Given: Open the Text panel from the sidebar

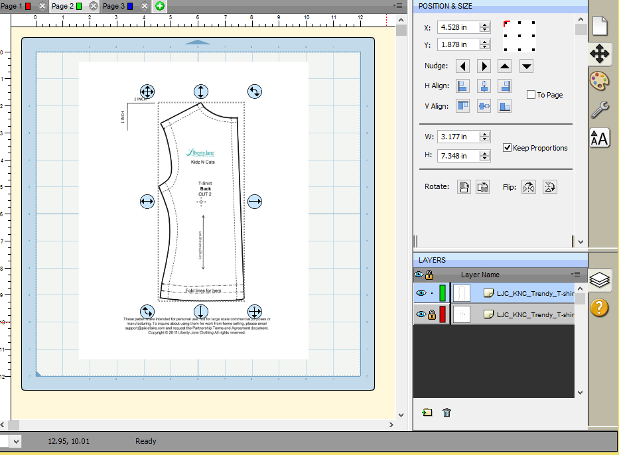Looking at the screenshot, I should (599, 138).
